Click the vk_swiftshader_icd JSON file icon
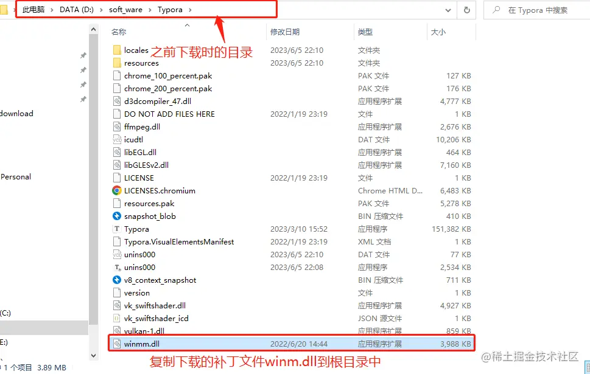The width and height of the screenshot is (590, 374). point(117,319)
